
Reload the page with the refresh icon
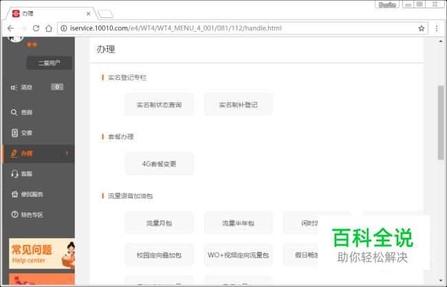click(x=36, y=28)
